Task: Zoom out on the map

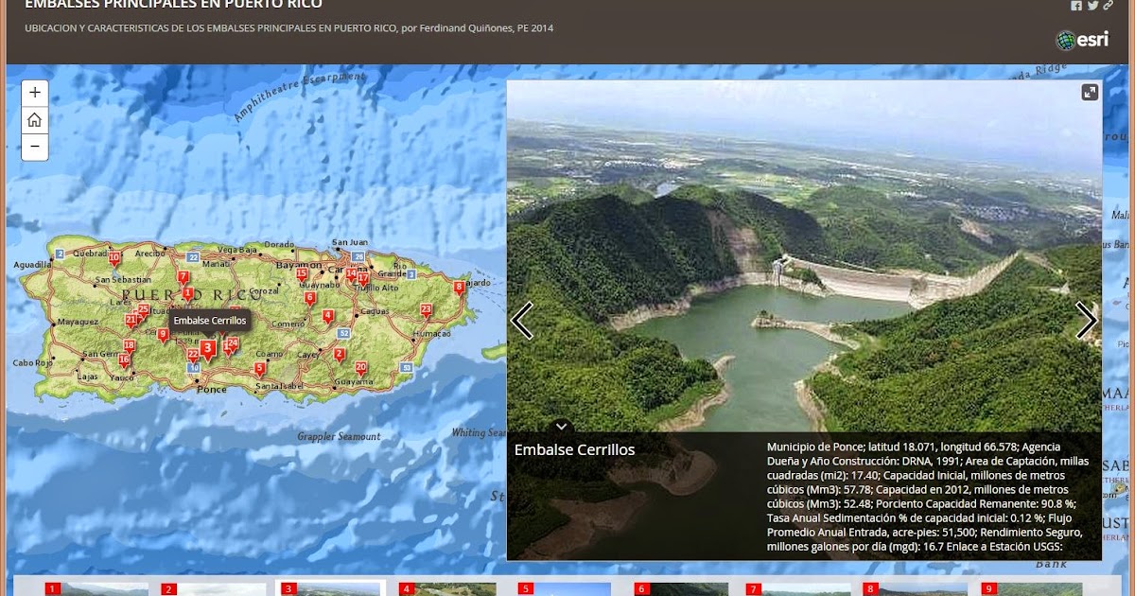Action: coord(34,148)
